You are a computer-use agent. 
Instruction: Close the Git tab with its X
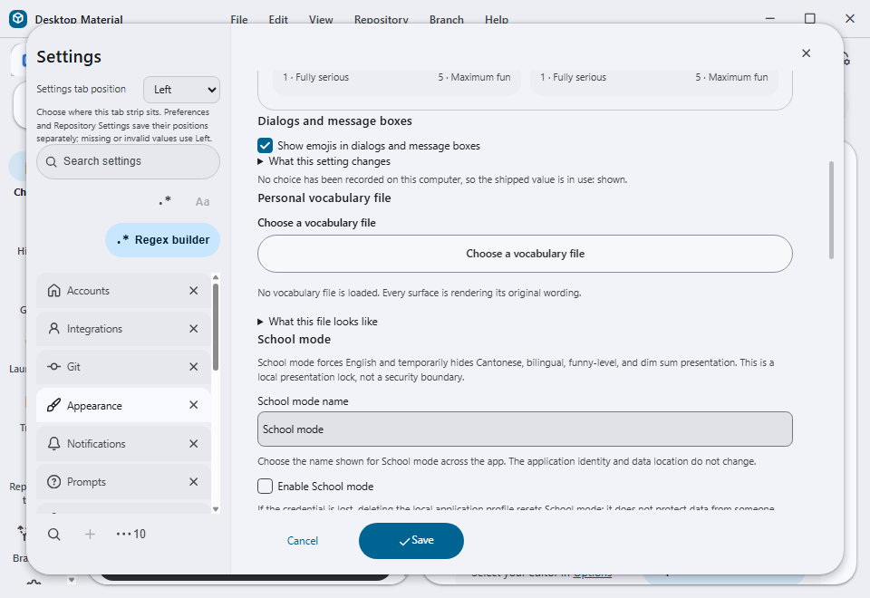(x=194, y=367)
